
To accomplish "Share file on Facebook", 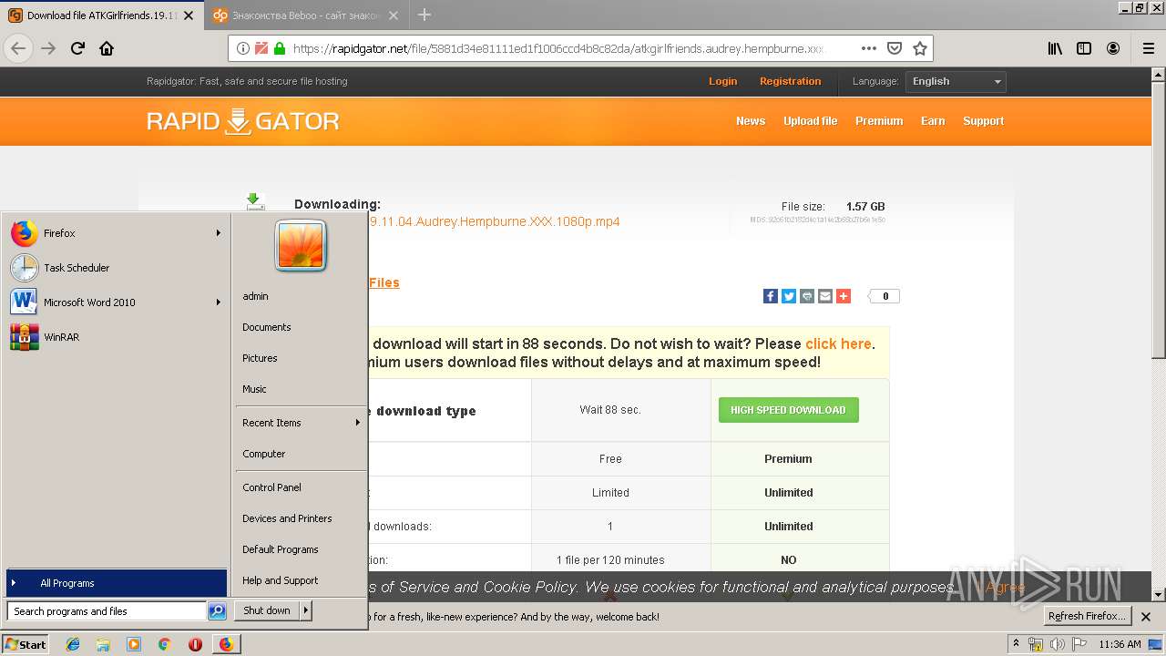I will tap(771, 296).
